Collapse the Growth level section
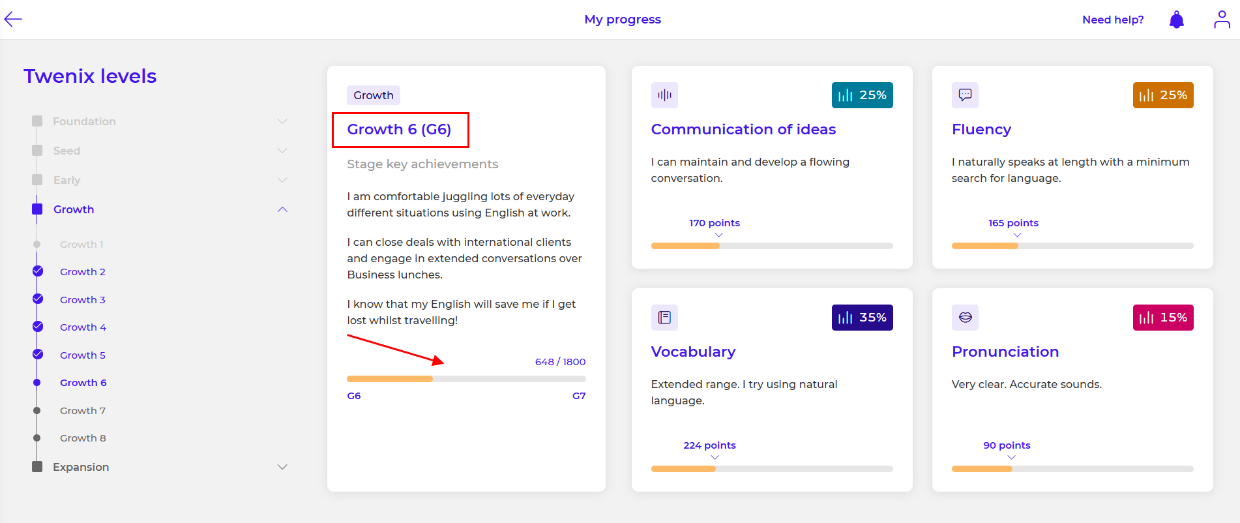The height and width of the screenshot is (523, 1240). coord(282,209)
